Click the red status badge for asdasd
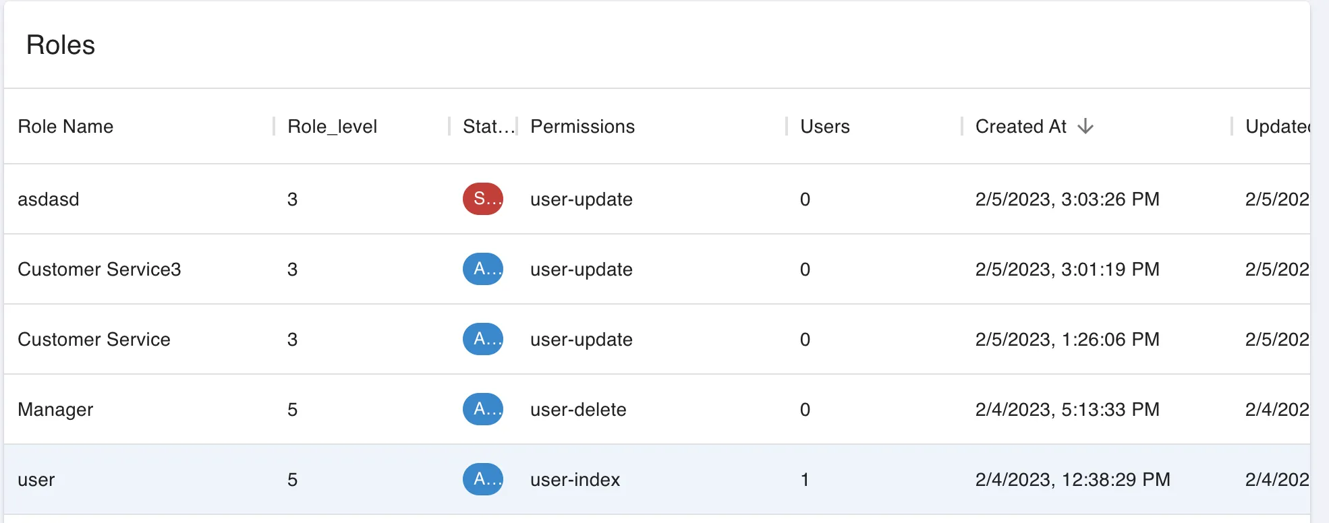 pyautogui.click(x=483, y=199)
